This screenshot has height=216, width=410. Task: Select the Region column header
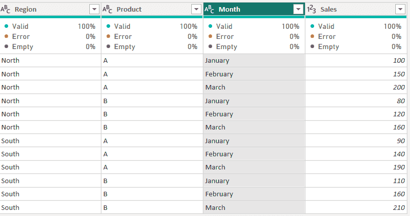click(50, 10)
